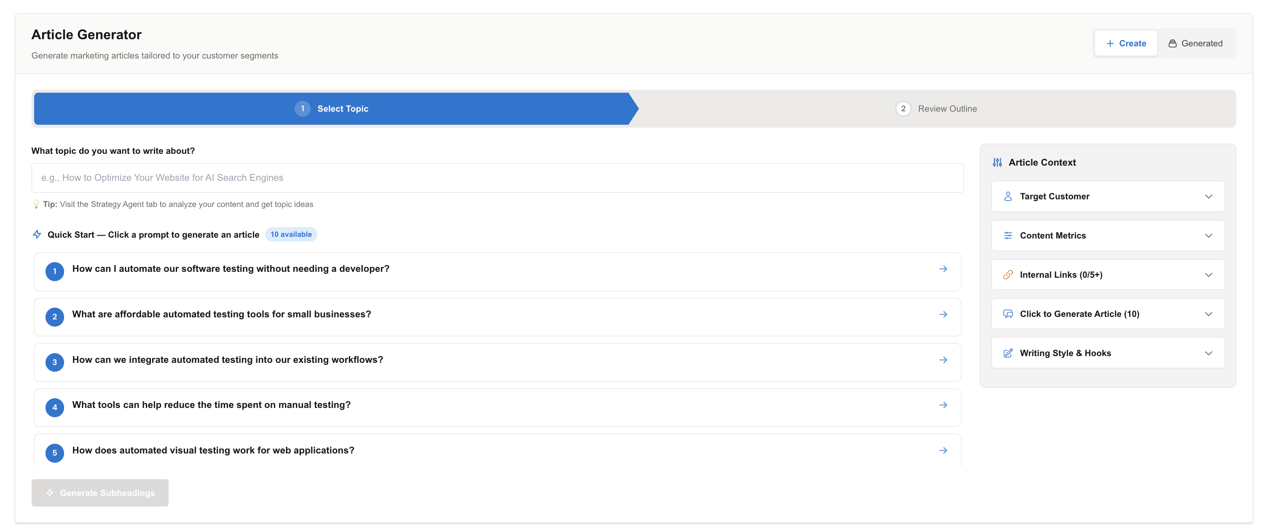Viewport: 1267px width, 531px height.
Task: Click the arrow icon on prompt 3
Action: click(943, 360)
